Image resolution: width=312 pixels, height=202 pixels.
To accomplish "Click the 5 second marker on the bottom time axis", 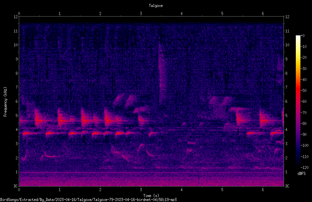I will click(x=222, y=190).
